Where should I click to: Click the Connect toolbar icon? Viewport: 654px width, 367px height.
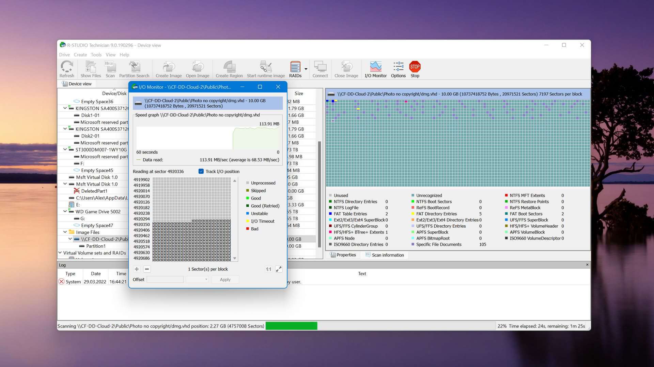[x=320, y=69]
